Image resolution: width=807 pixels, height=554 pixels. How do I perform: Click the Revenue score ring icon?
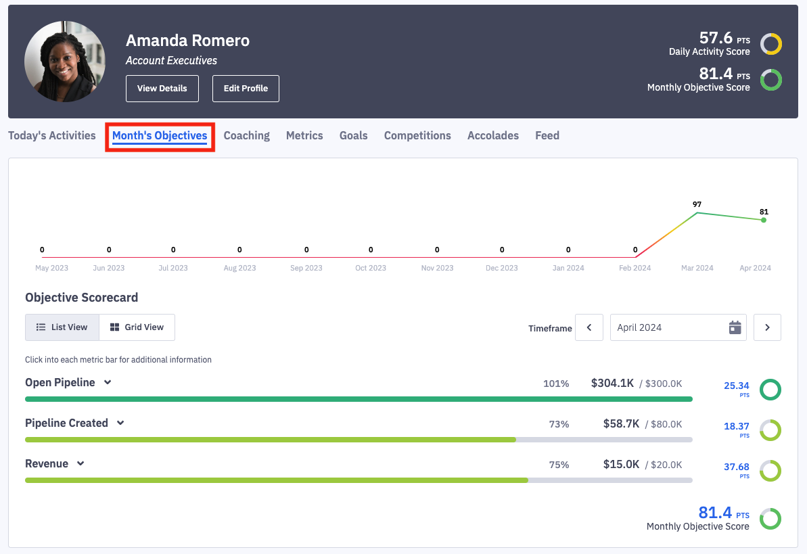pyautogui.click(x=770, y=471)
